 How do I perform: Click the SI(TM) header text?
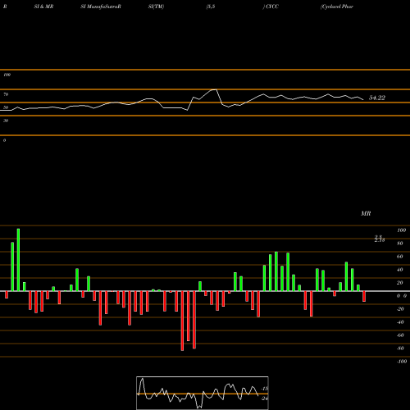[156, 7]
